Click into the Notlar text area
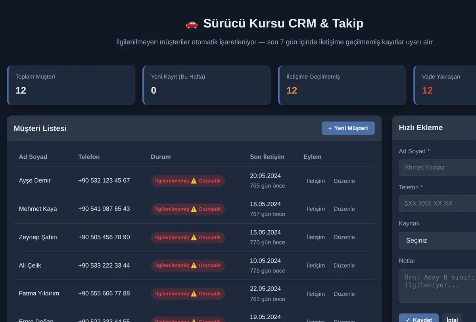476x322 pixels. (438, 286)
